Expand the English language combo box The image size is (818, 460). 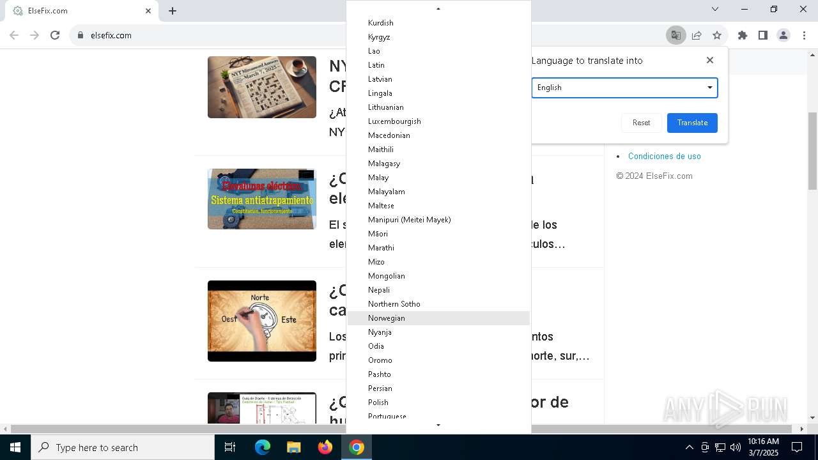tap(624, 88)
